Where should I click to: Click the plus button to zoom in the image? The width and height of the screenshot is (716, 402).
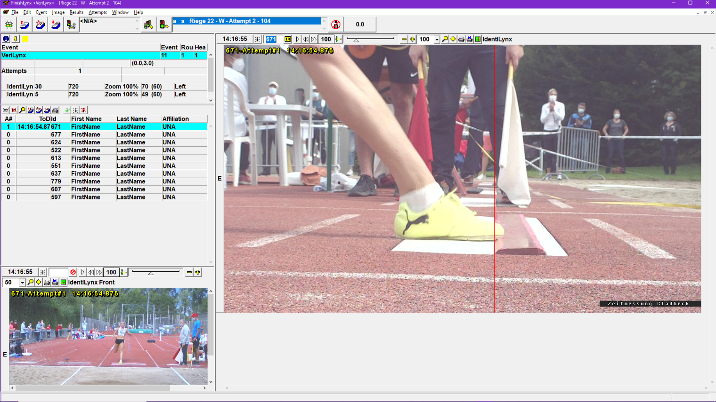[412, 39]
